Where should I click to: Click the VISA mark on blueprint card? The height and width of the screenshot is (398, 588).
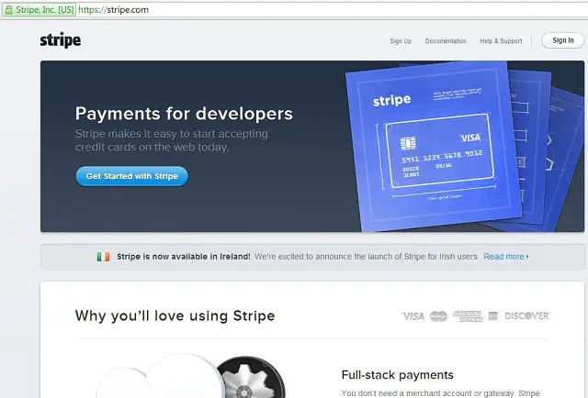point(470,138)
